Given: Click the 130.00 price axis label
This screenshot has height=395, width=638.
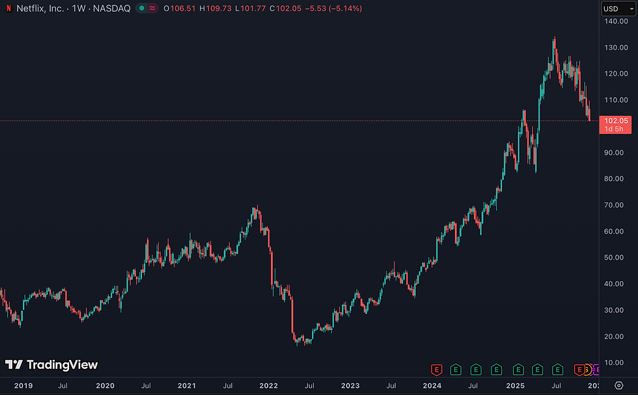Looking at the screenshot, I should tap(616, 48).
